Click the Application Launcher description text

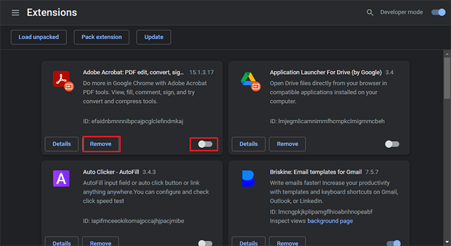tap(328, 92)
